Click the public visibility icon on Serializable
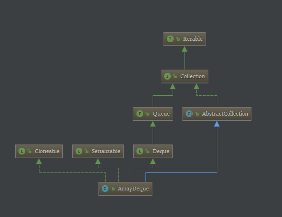The width and height of the screenshot is (282, 217). [x=87, y=151]
